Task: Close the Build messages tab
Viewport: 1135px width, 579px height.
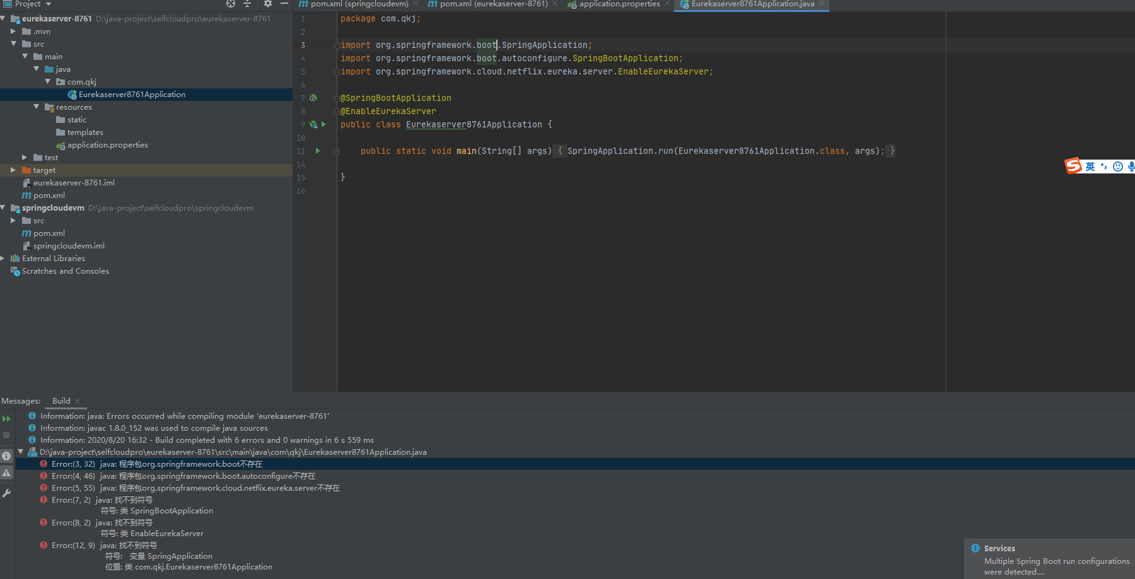Action: (x=78, y=401)
